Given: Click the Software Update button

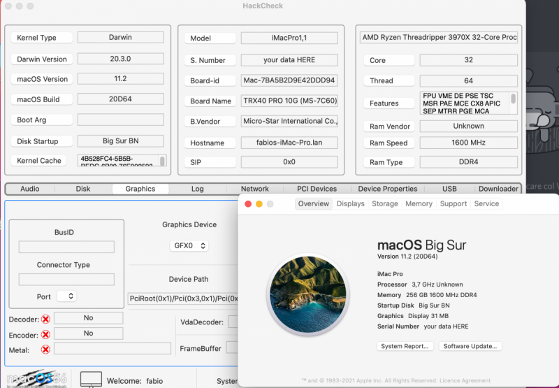Looking at the screenshot, I should point(470,346).
